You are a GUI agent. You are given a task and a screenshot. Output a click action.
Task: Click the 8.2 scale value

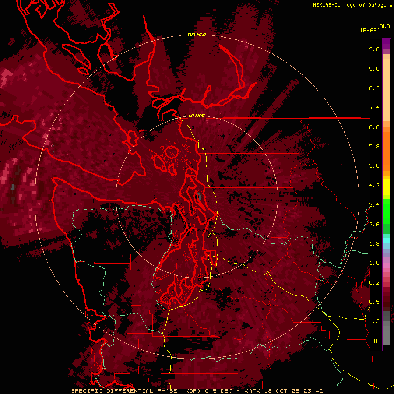[374, 88]
